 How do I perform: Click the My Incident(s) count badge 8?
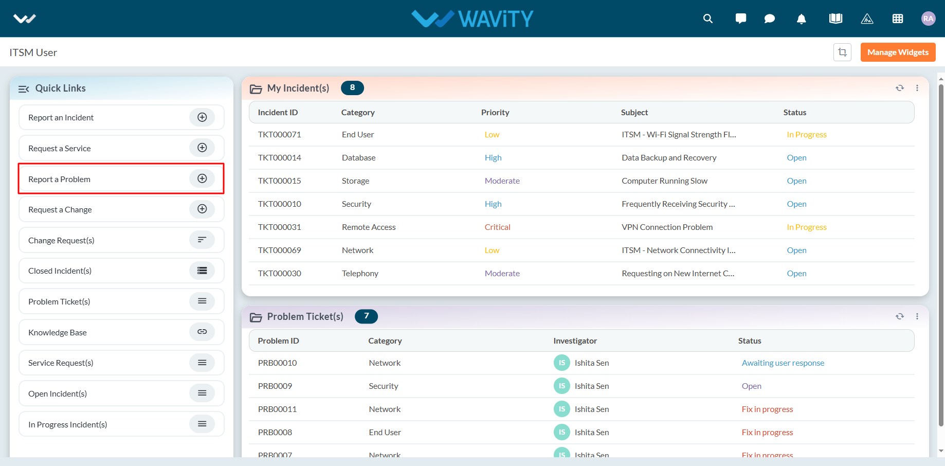(352, 88)
